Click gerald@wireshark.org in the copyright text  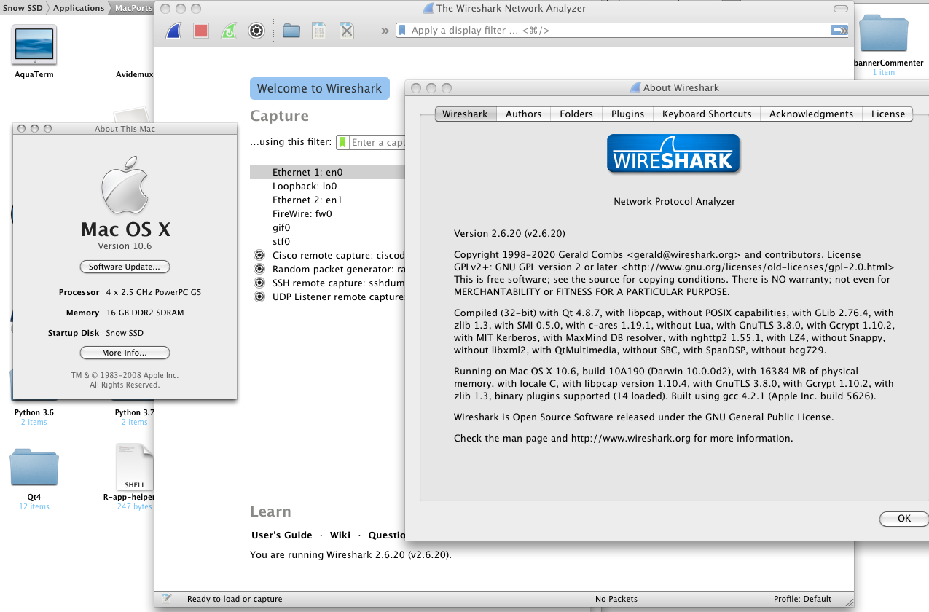pos(683,255)
